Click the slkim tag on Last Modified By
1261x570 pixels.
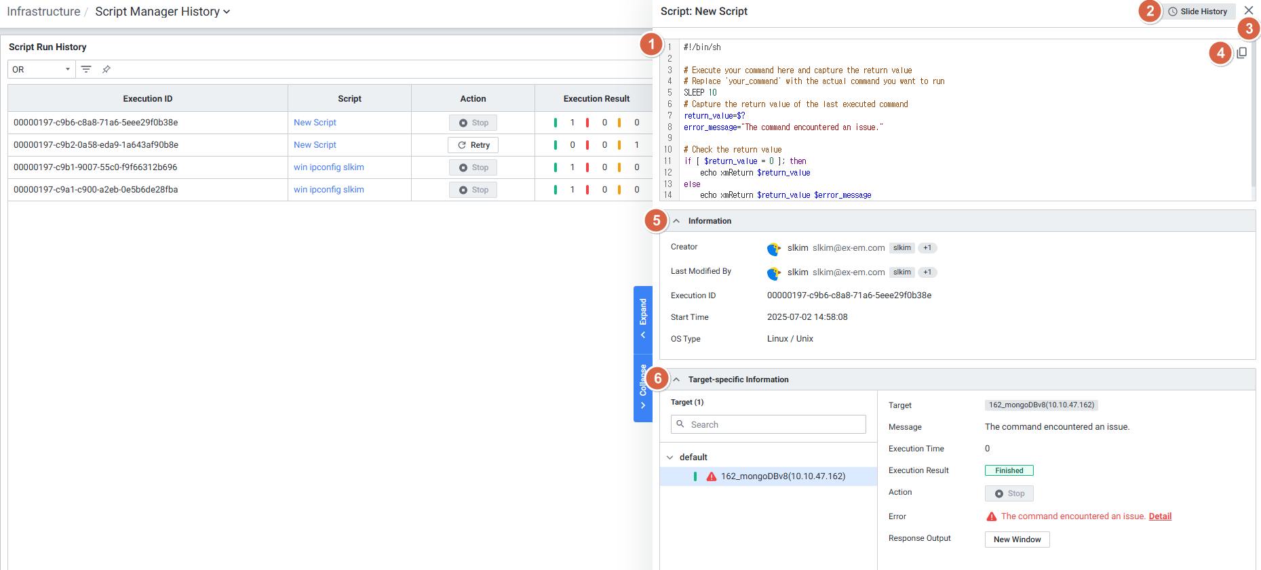click(901, 272)
